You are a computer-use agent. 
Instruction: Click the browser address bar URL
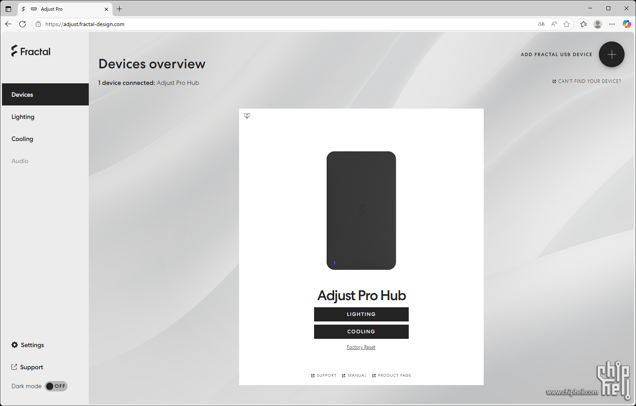click(85, 24)
